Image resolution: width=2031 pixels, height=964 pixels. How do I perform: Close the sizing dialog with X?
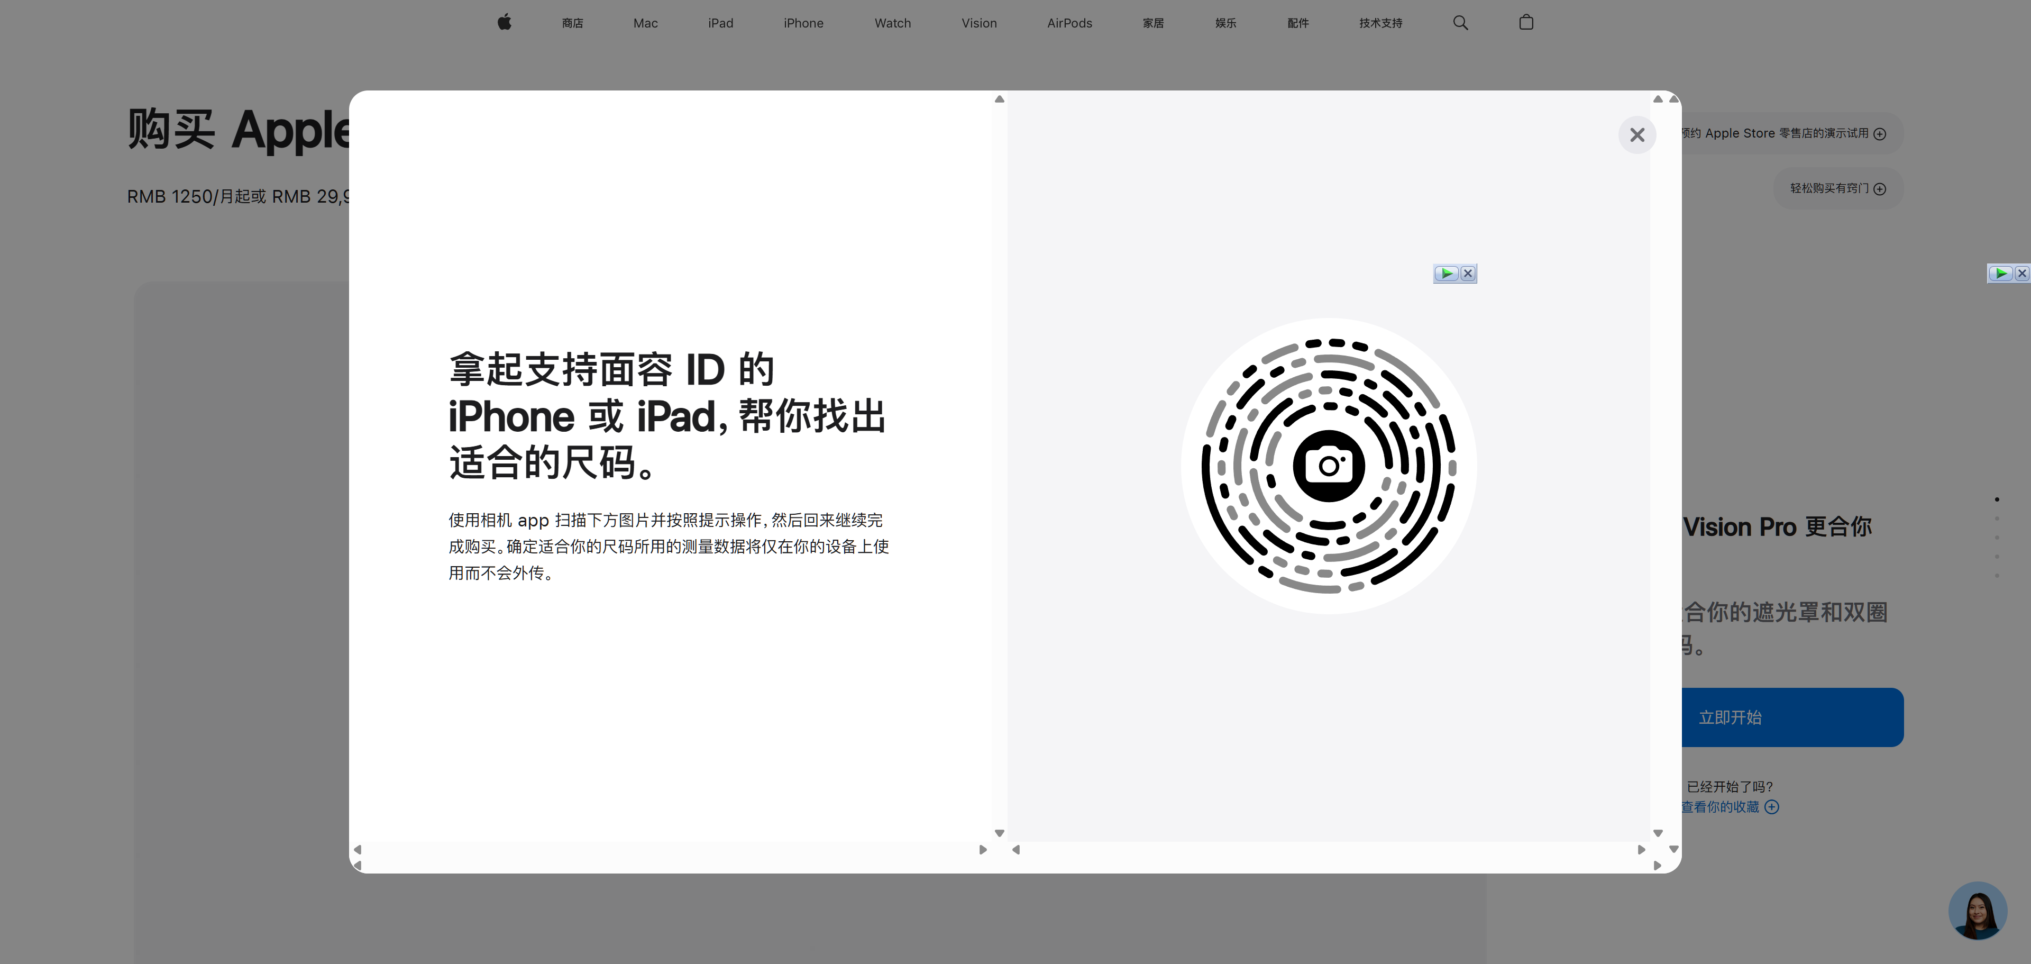pyautogui.click(x=1637, y=135)
